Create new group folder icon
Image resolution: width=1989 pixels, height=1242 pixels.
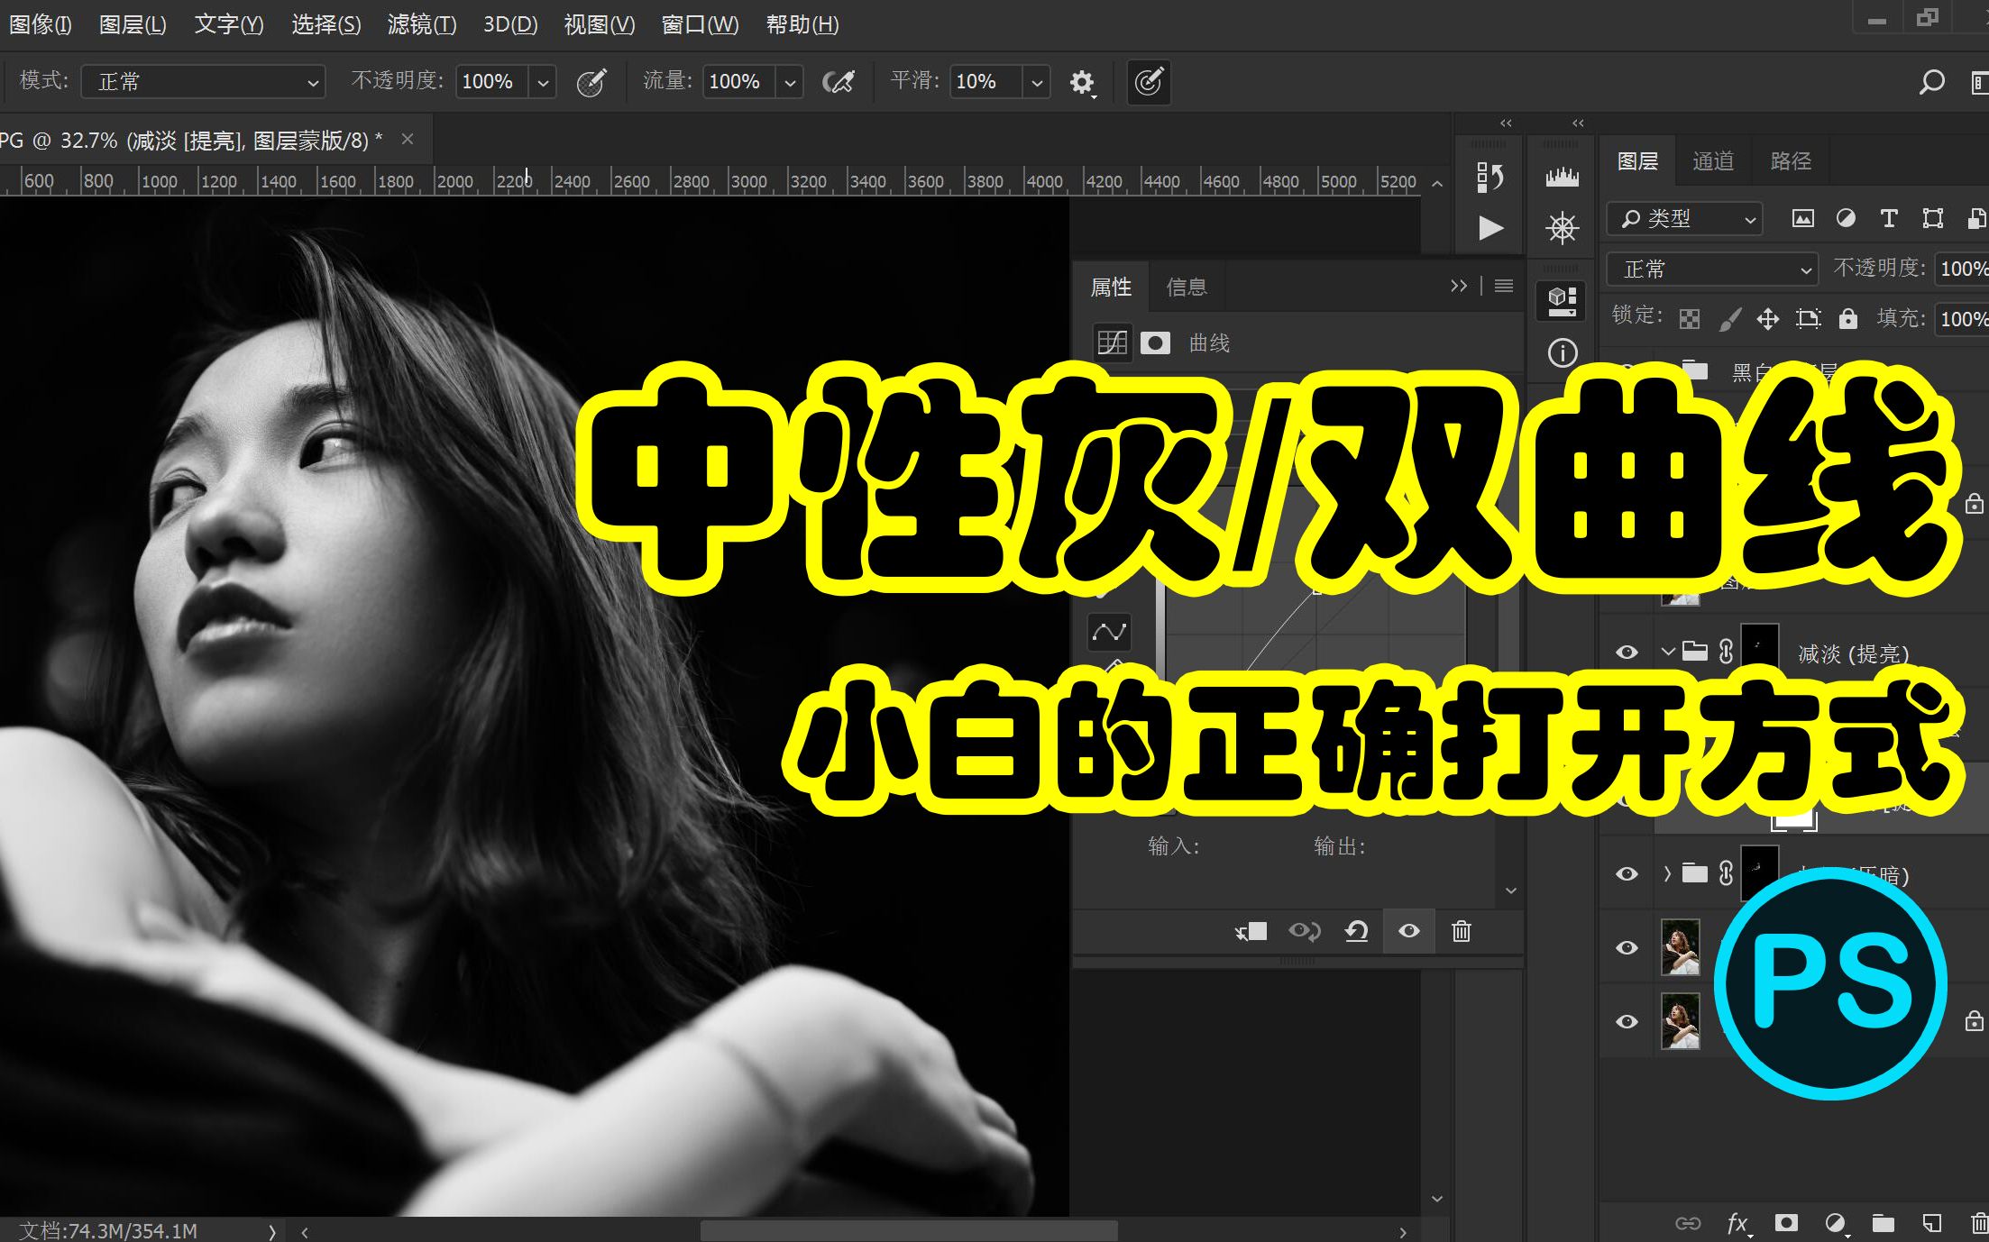(x=1883, y=1223)
